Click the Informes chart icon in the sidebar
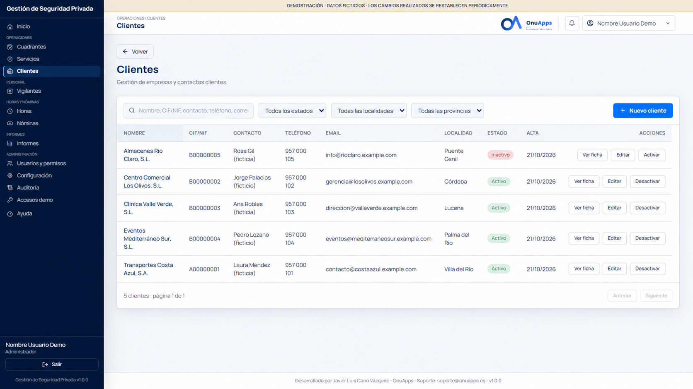The height and width of the screenshot is (389, 693). point(10,144)
